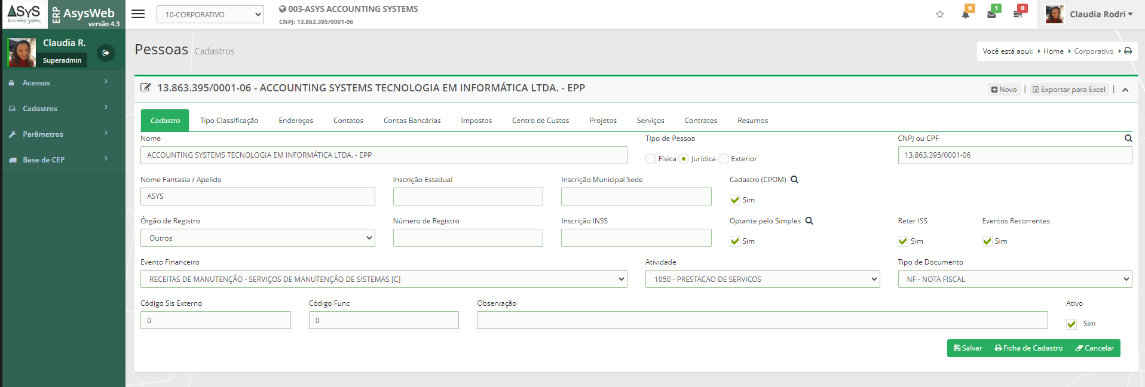The image size is (1145, 387).
Task: Toggle the Ativo Sim checkbox
Action: pyautogui.click(x=1071, y=324)
